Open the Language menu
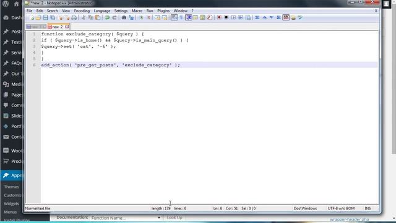The width and height of the screenshot is (396, 223). (x=102, y=11)
